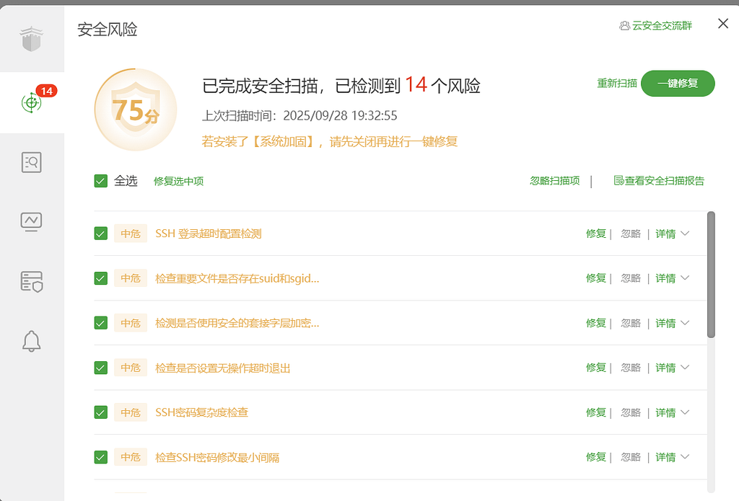This screenshot has width=739, height=501.
Task: Open 云安全交流群 group icon link
Action: point(624,26)
